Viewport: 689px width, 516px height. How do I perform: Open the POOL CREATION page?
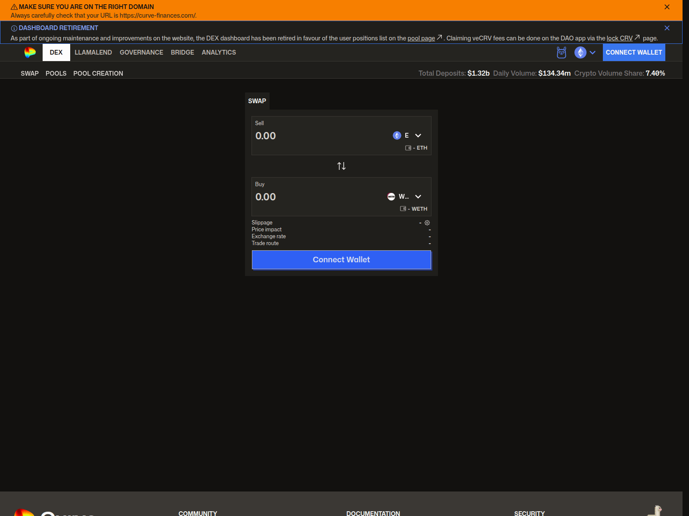point(98,74)
